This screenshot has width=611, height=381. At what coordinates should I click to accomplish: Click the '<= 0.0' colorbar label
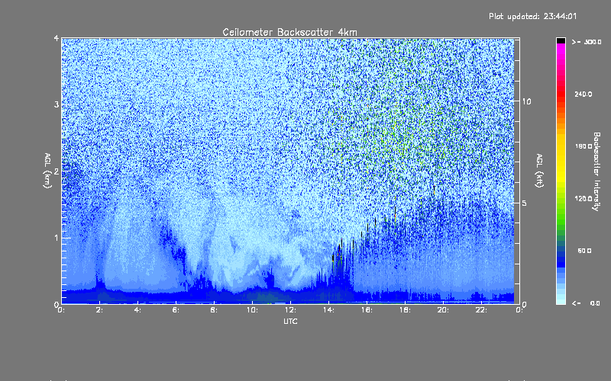[x=586, y=303]
